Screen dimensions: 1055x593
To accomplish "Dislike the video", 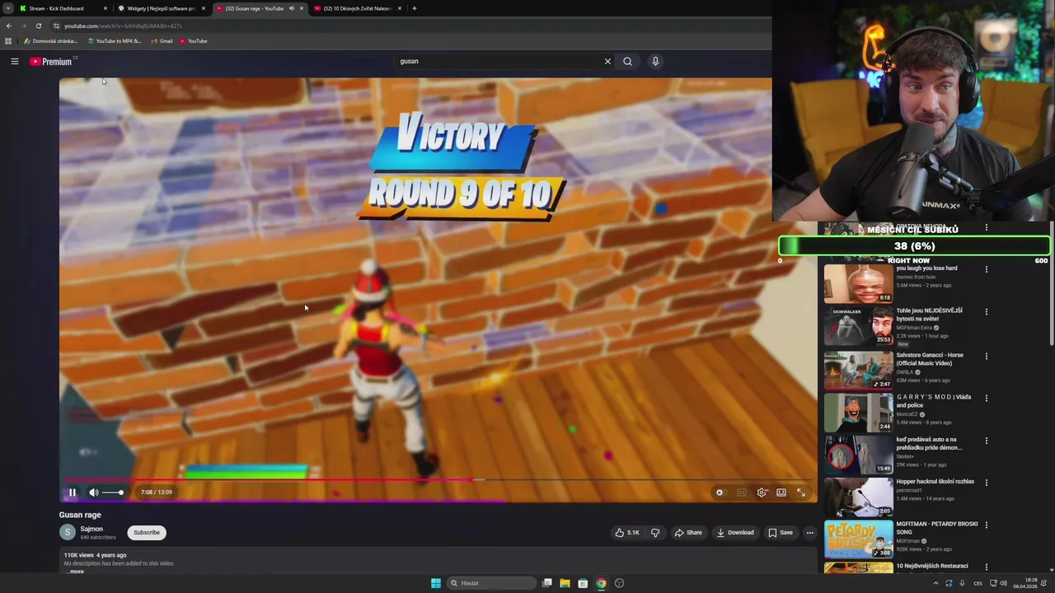I will click(x=655, y=532).
